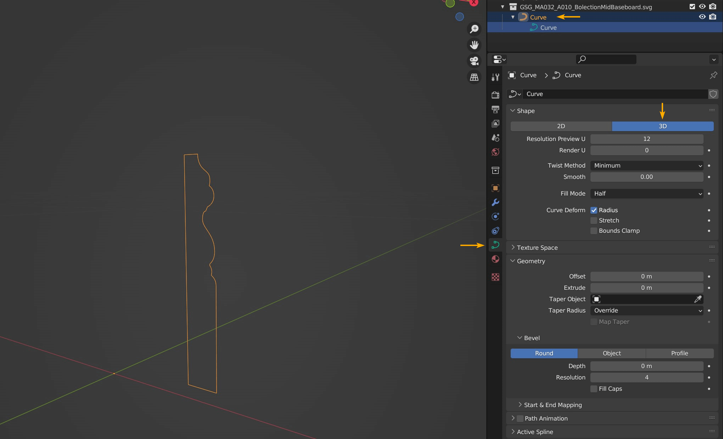723x439 pixels.
Task: Open Object Data curve properties tab
Action: 495,245
